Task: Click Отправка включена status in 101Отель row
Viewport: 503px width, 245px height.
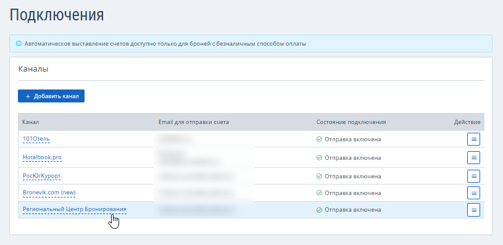Action: [x=353, y=139]
